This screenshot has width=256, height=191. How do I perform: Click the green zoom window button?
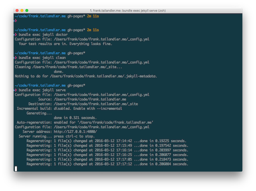click(27, 10)
